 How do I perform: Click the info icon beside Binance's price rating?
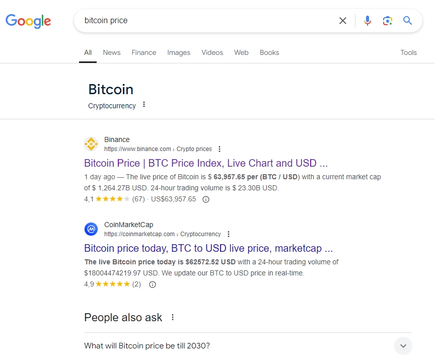pyautogui.click(x=205, y=199)
